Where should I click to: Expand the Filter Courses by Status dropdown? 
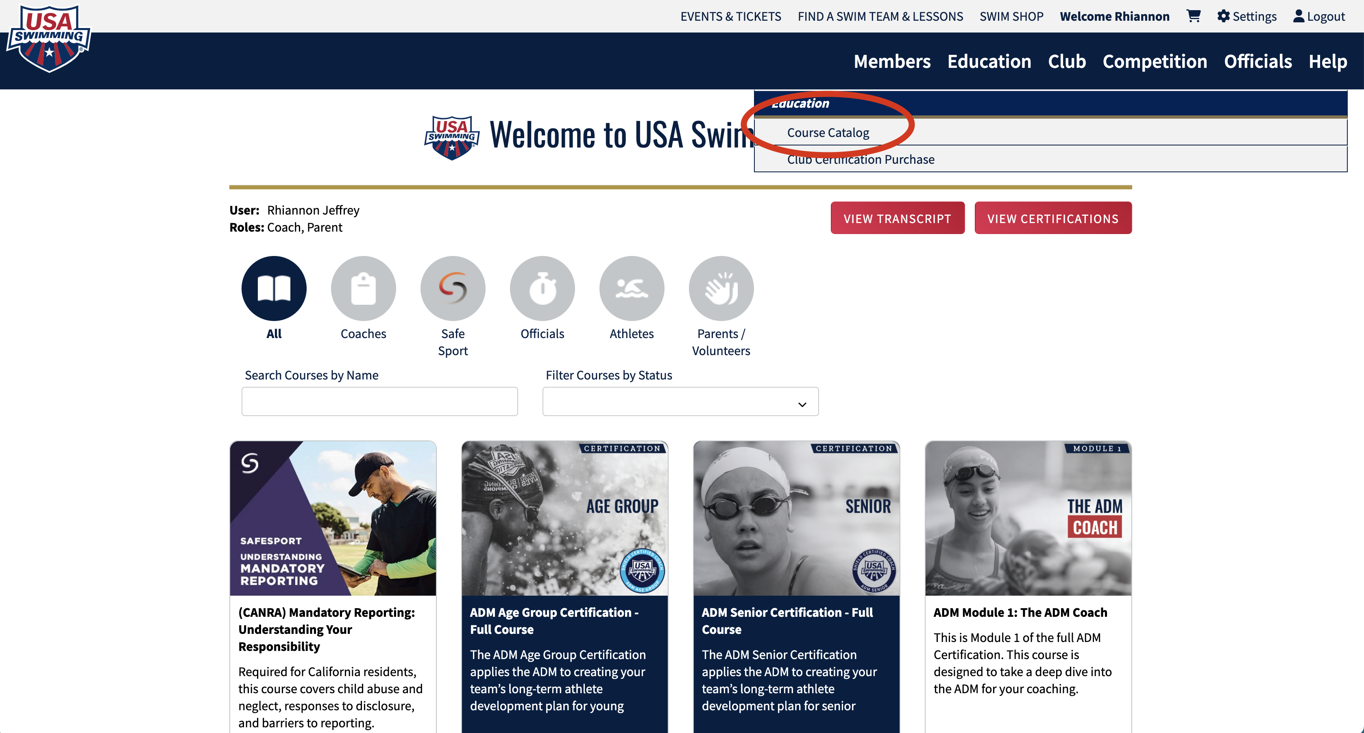tap(680, 402)
